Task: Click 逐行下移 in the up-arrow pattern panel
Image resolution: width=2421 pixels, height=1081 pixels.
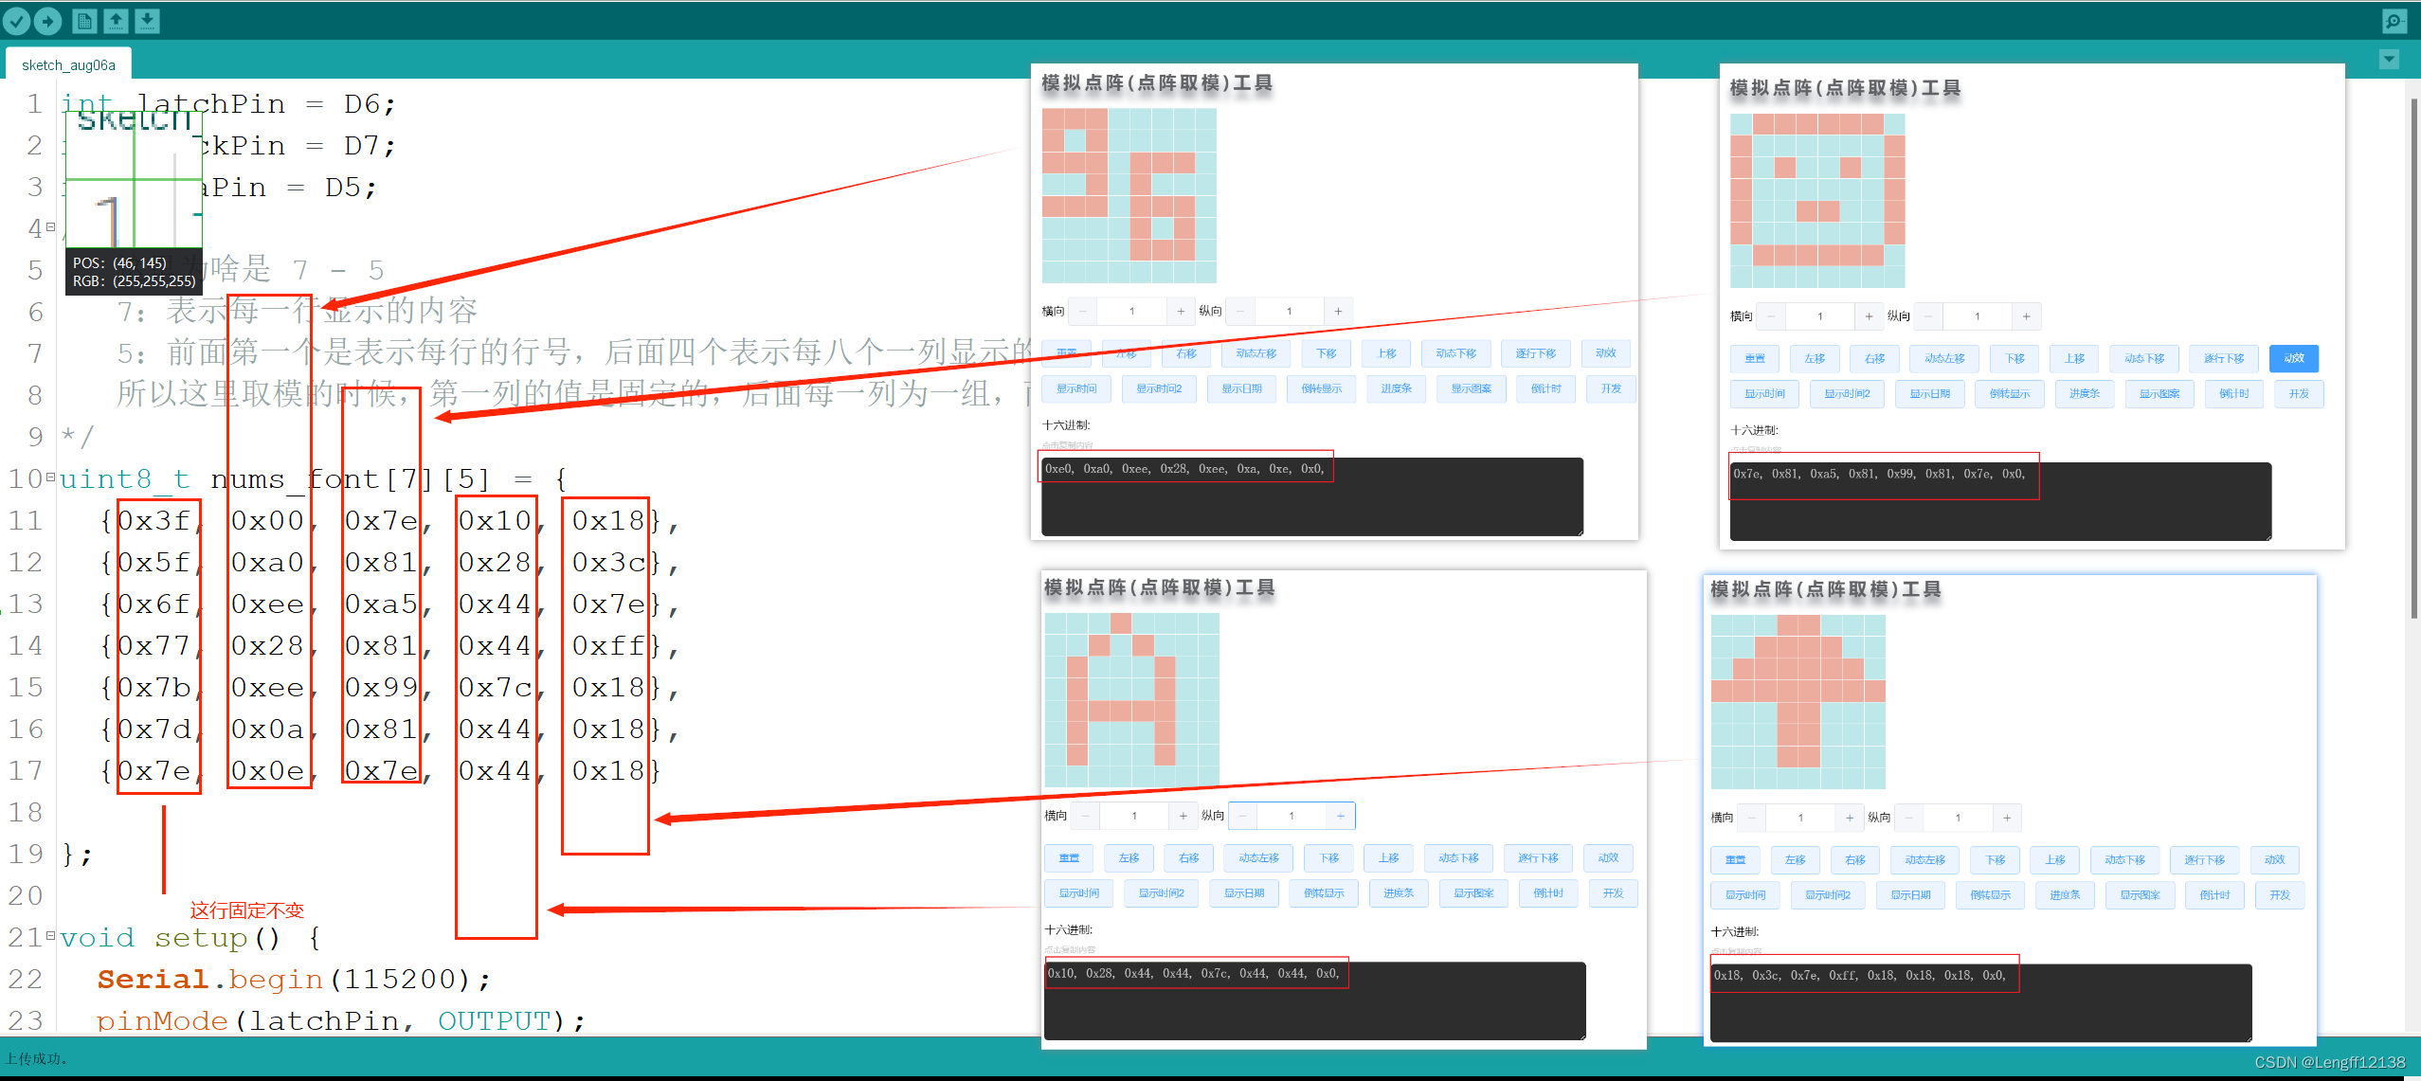Action: [x=2204, y=860]
